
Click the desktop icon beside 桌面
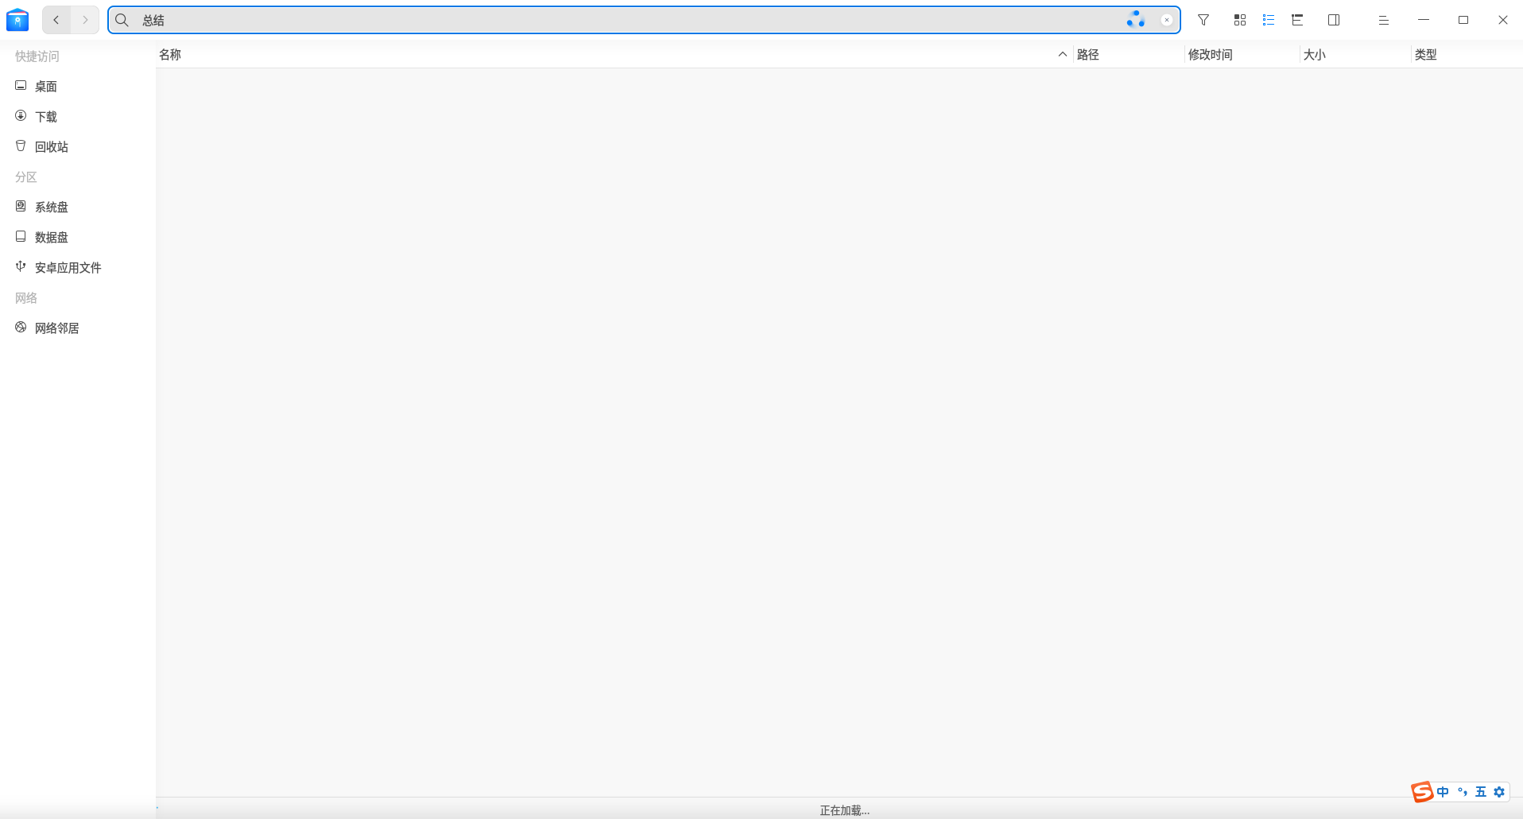[21, 85]
